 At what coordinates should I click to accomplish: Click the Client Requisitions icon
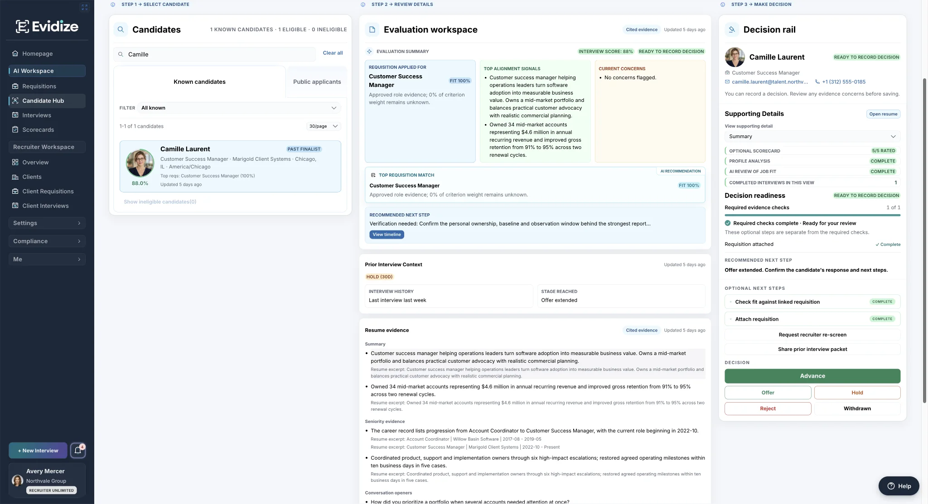[x=15, y=191]
